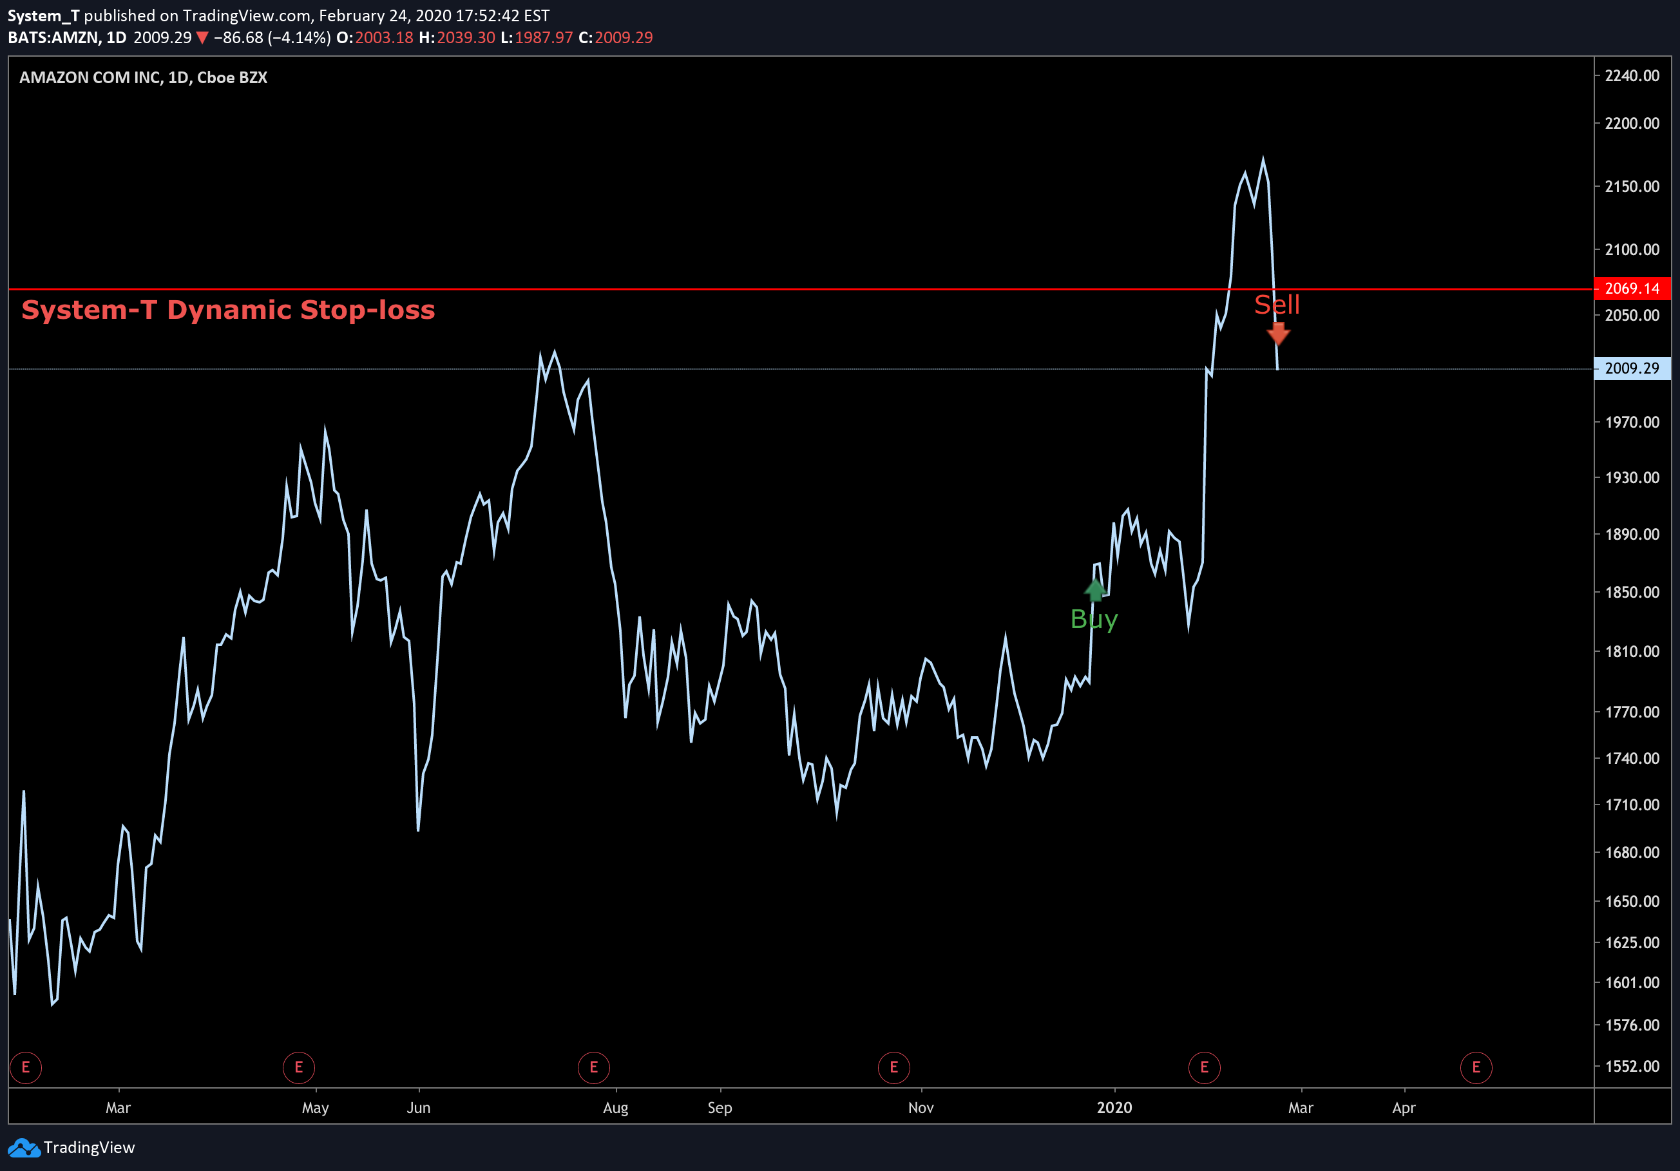
Task: Click the Apr time axis label
Action: click(x=1404, y=1108)
